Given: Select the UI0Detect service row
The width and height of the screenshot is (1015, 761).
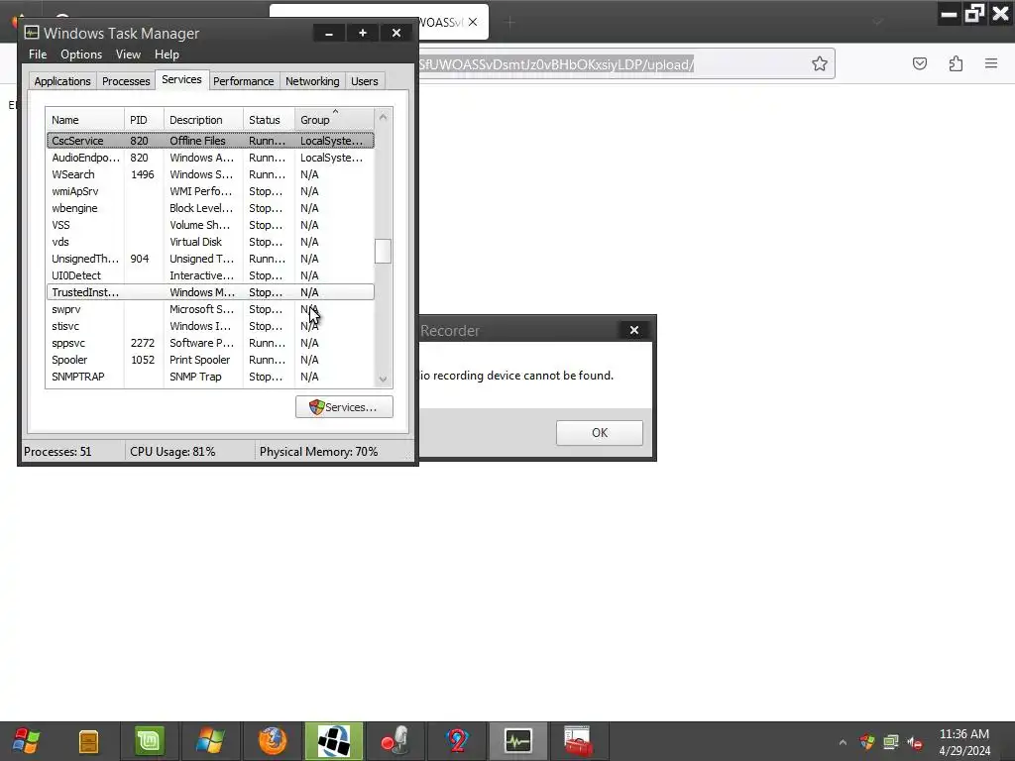Looking at the screenshot, I should [x=210, y=275].
